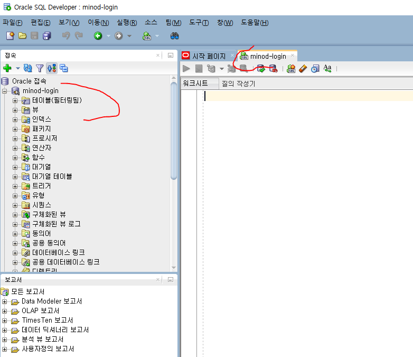
Task: Expand the 인덱스 node
Action: (15, 120)
